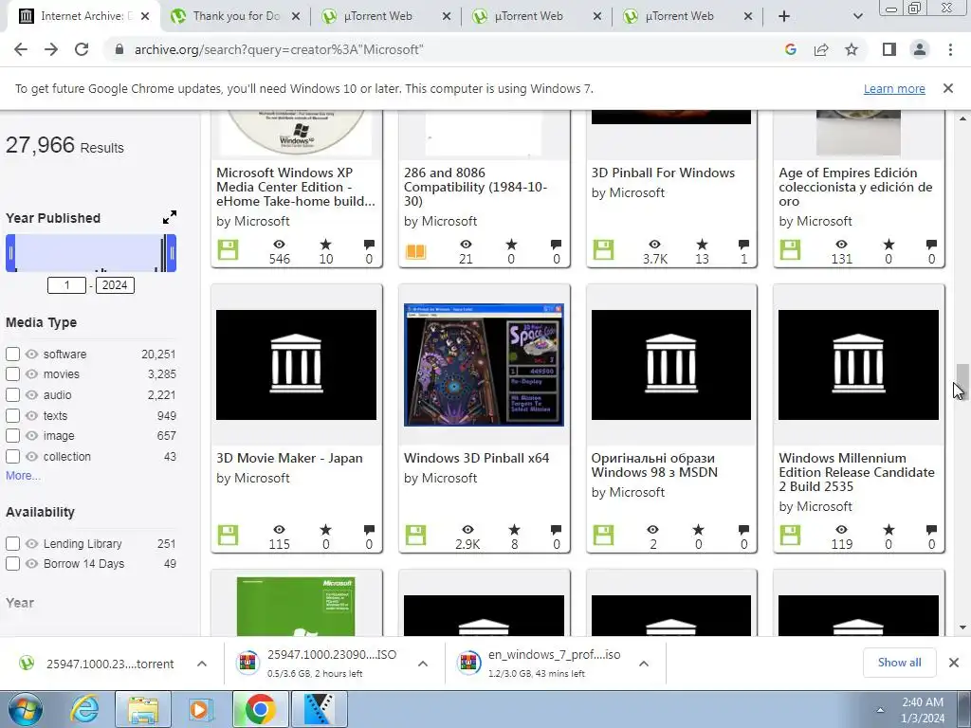
Task: Share this page icon in address bar
Action: (821, 49)
